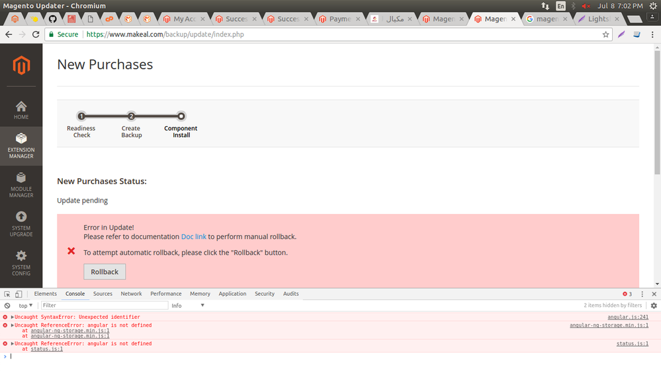This screenshot has width=661, height=371.
Task: Open angular.js:241 source link
Action: click(x=628, y=317)
